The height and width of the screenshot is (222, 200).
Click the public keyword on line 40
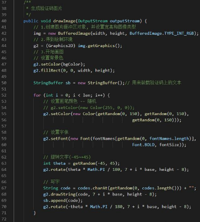(x=31, y=21)
